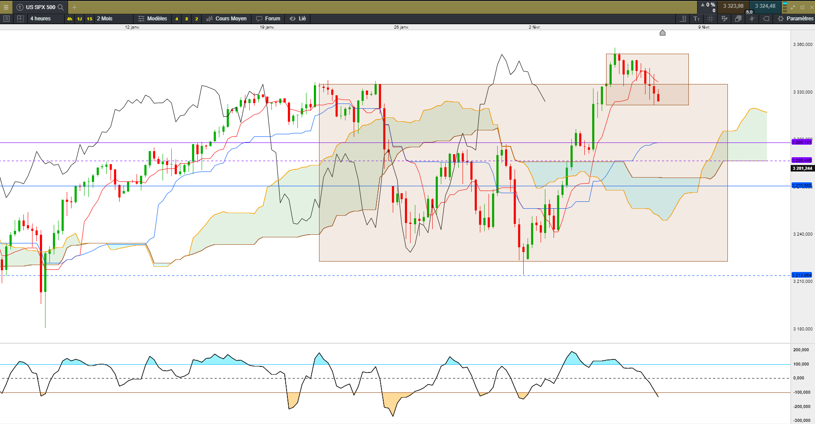Click the 3 180,000 price scale value
This screenshot has height=424, width=815.
pos(803,329)
